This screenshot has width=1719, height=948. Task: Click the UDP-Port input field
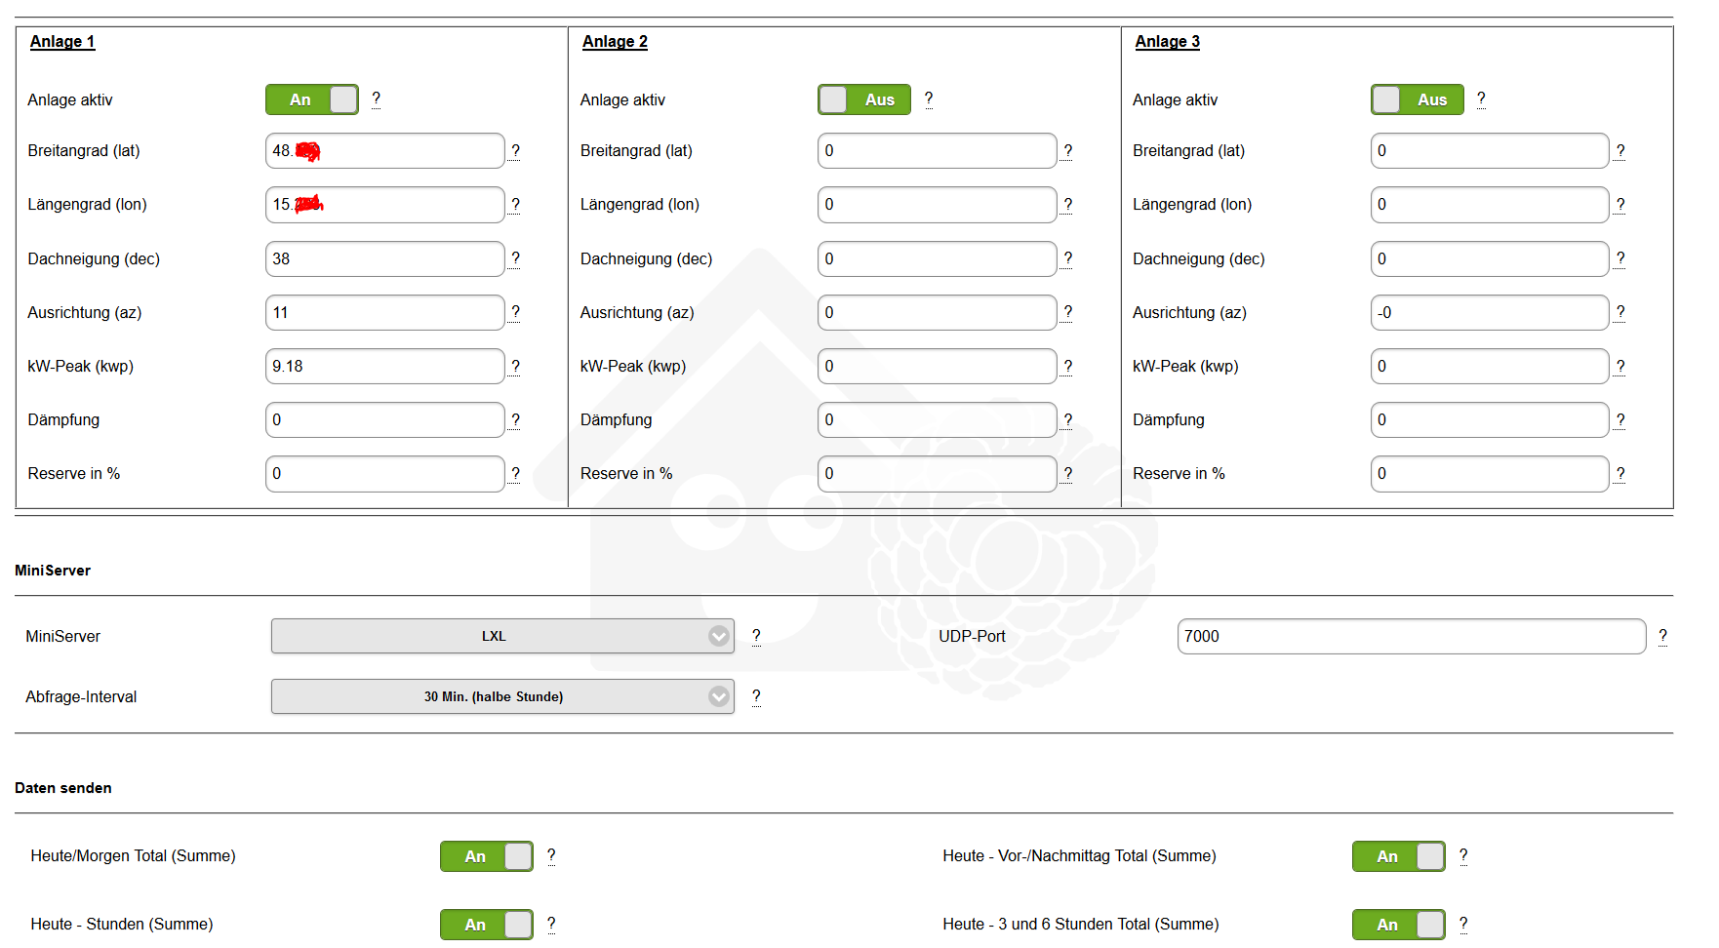click(x=1412, y=636)
